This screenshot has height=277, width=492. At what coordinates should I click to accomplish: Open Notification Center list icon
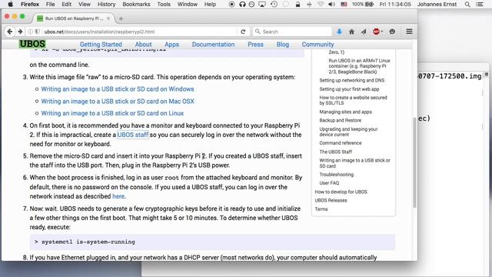click(480, 5)
